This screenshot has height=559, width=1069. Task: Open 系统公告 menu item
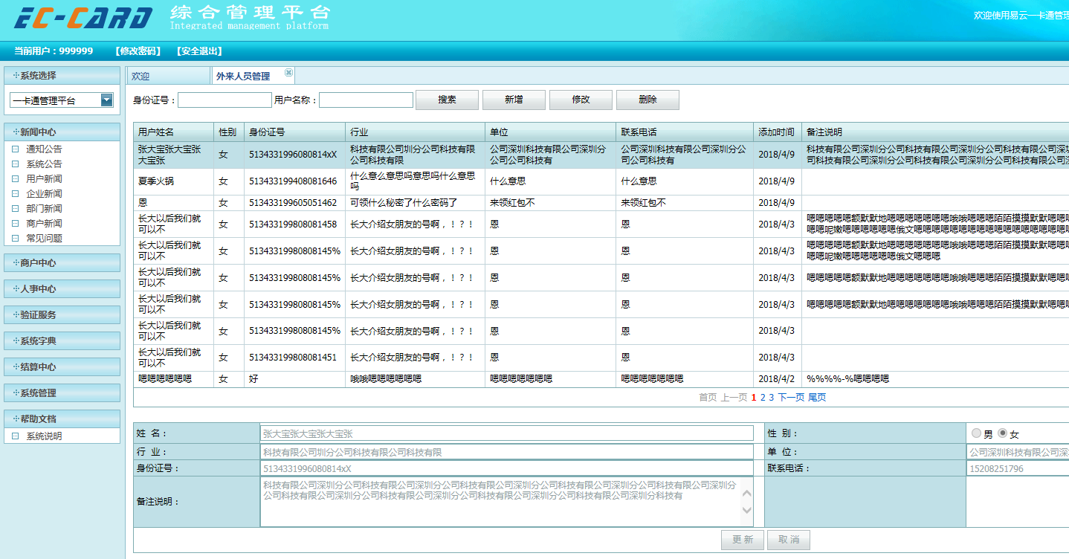(45, 164)
